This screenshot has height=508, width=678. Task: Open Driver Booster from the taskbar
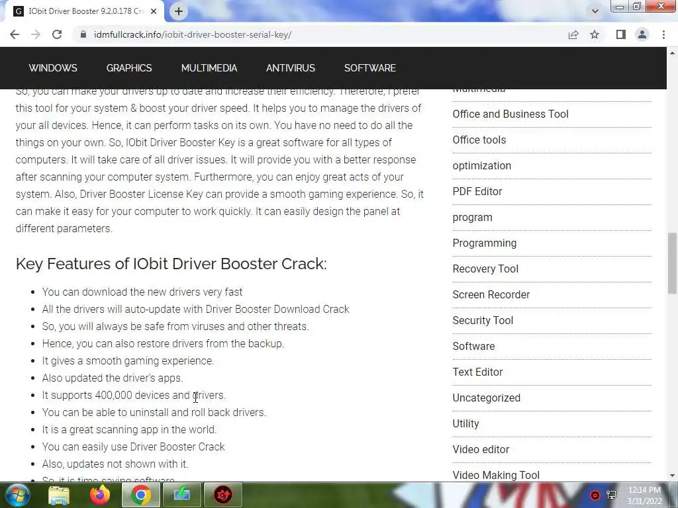(x=223, y=495)
